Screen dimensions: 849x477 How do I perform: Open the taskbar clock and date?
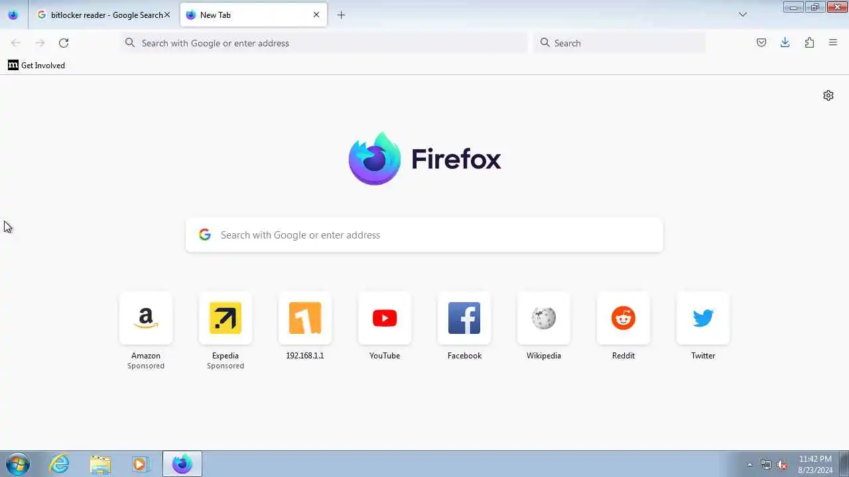click(815, 464)
